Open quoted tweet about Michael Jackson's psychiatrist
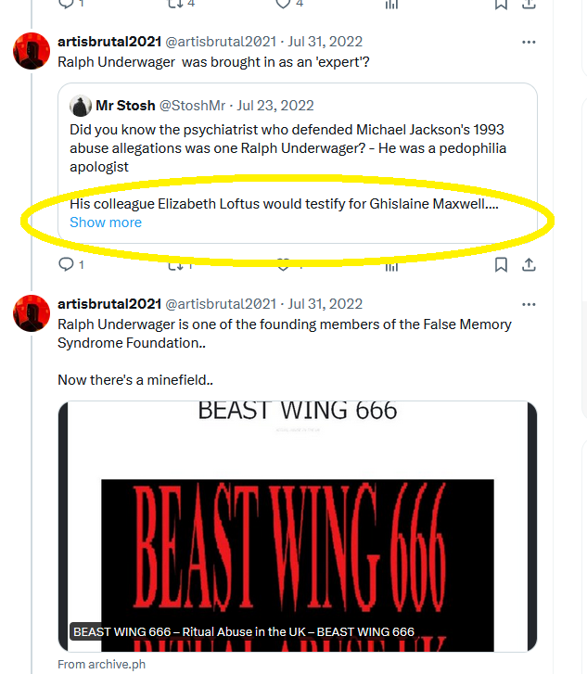 point(298,163)
